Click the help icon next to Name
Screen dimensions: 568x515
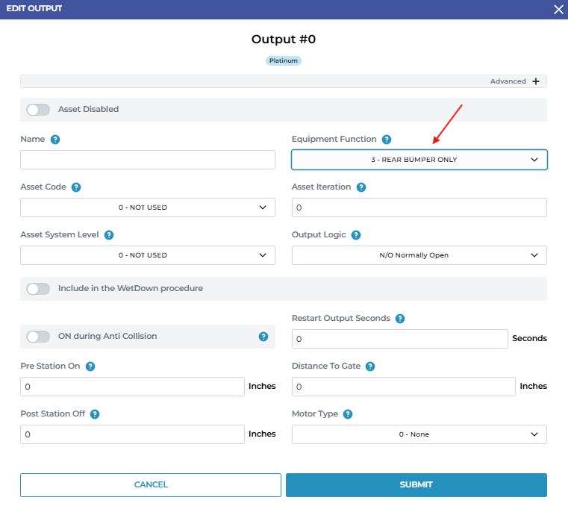[55, 140]
